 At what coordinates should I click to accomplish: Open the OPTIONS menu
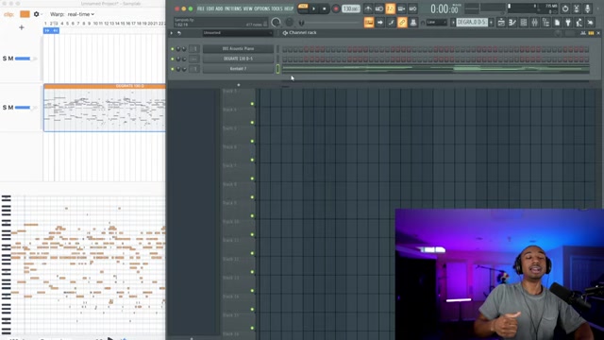(x=262, y=8)
